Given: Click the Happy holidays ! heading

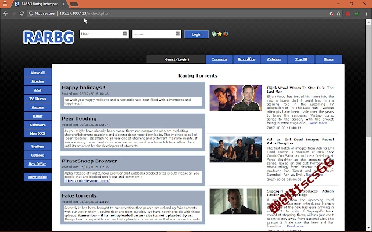Looking at the screenshot, I should pos(83,88).
